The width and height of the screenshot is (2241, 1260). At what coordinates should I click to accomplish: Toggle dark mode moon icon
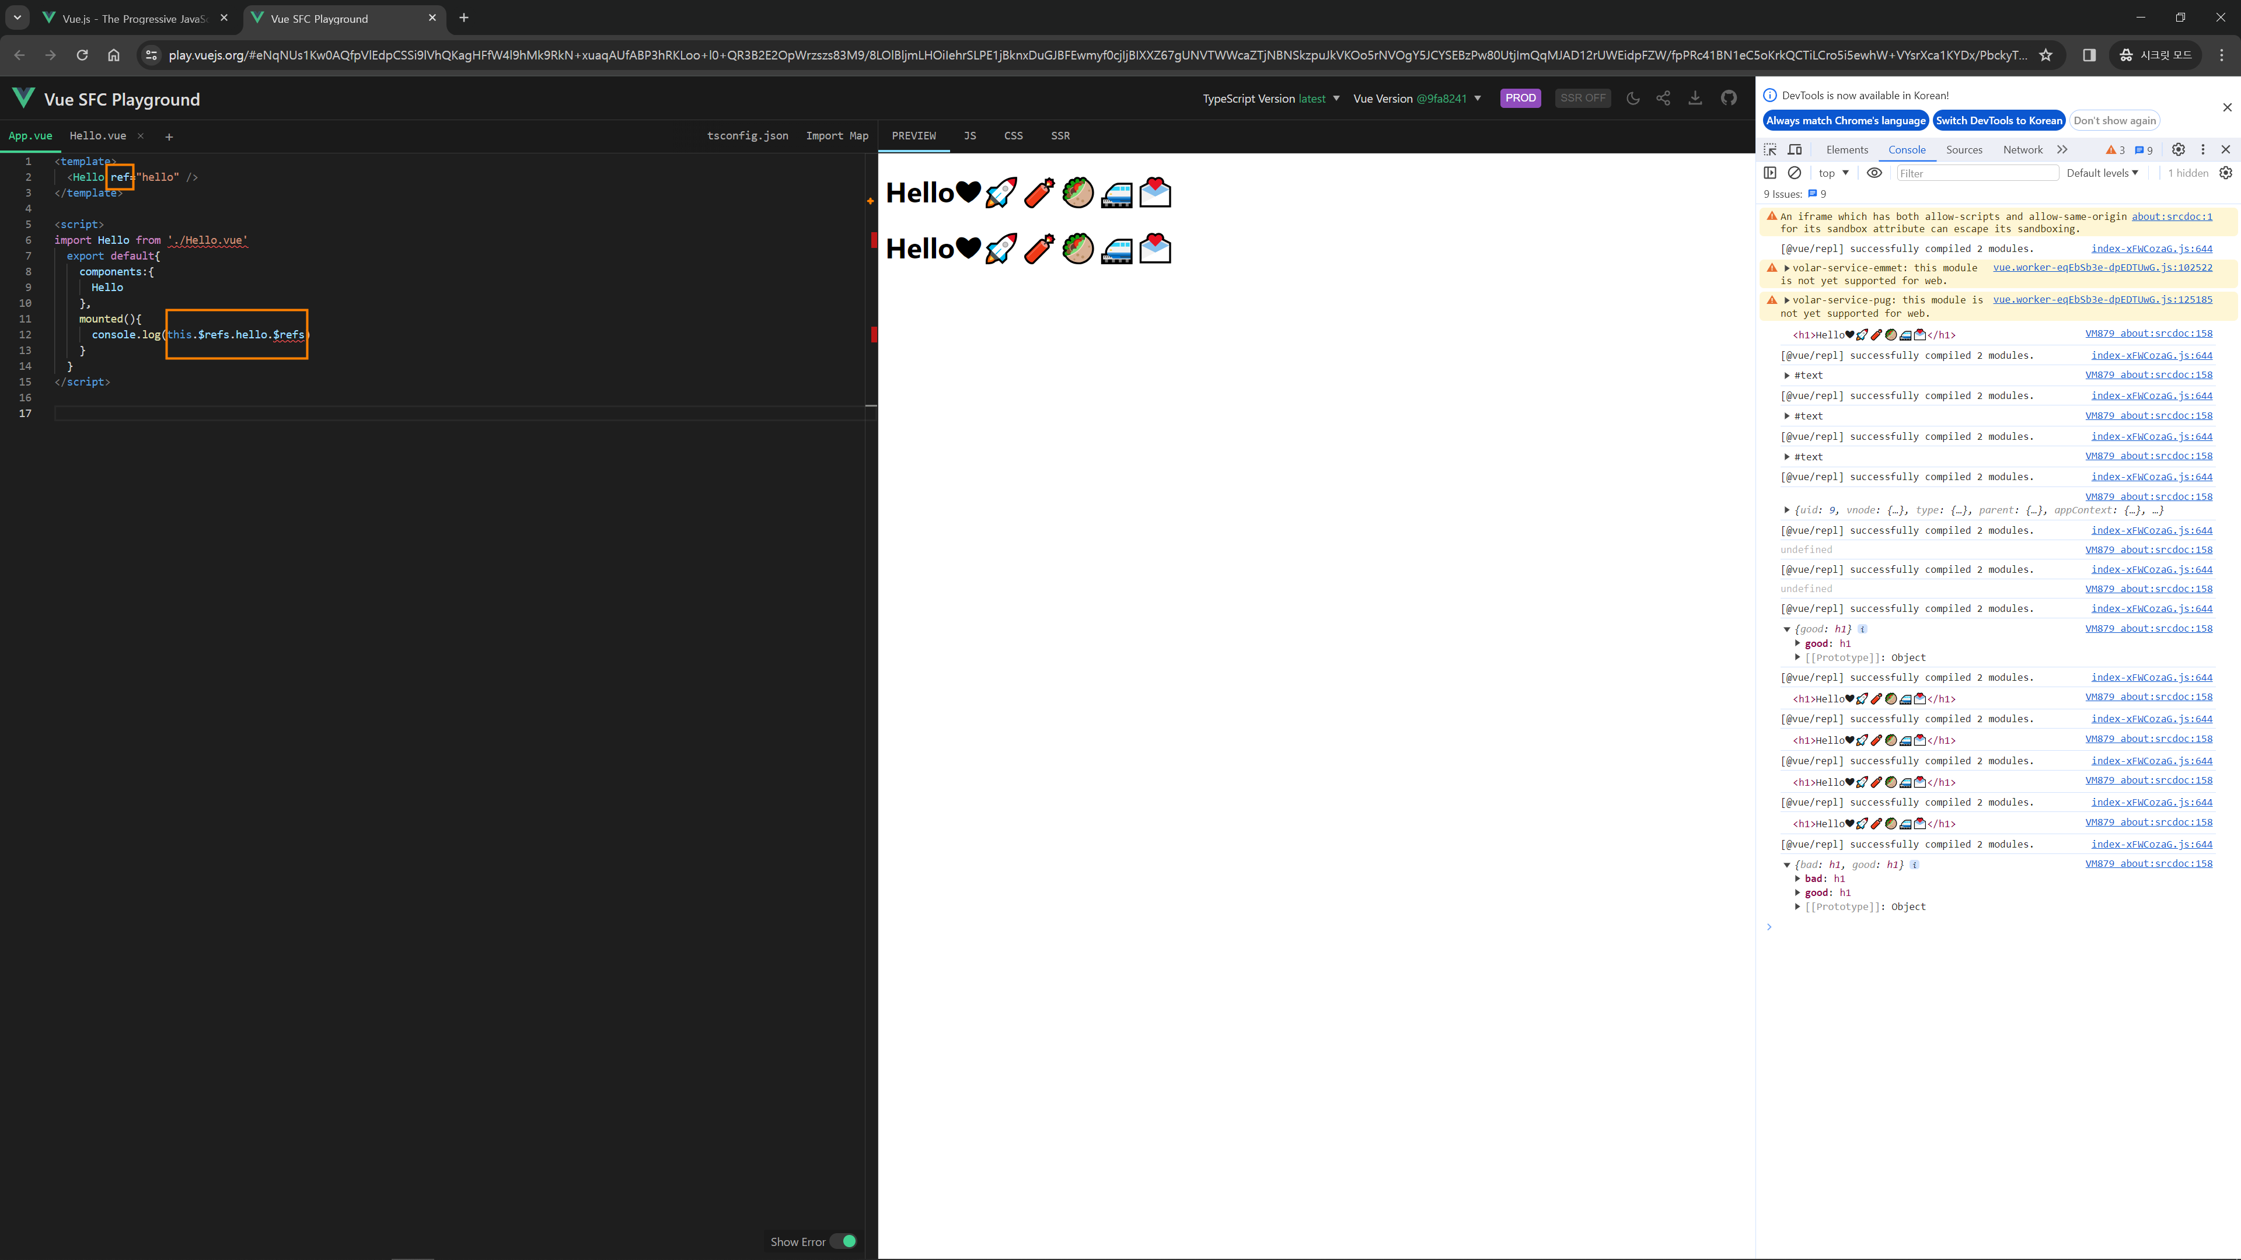click(x=1633, y=98)
